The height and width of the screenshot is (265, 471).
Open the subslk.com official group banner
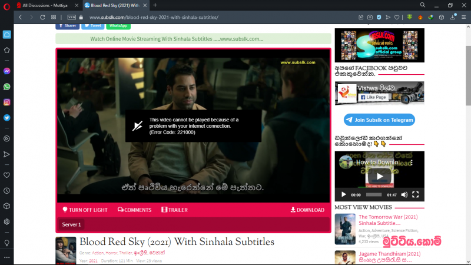(379, 45)
